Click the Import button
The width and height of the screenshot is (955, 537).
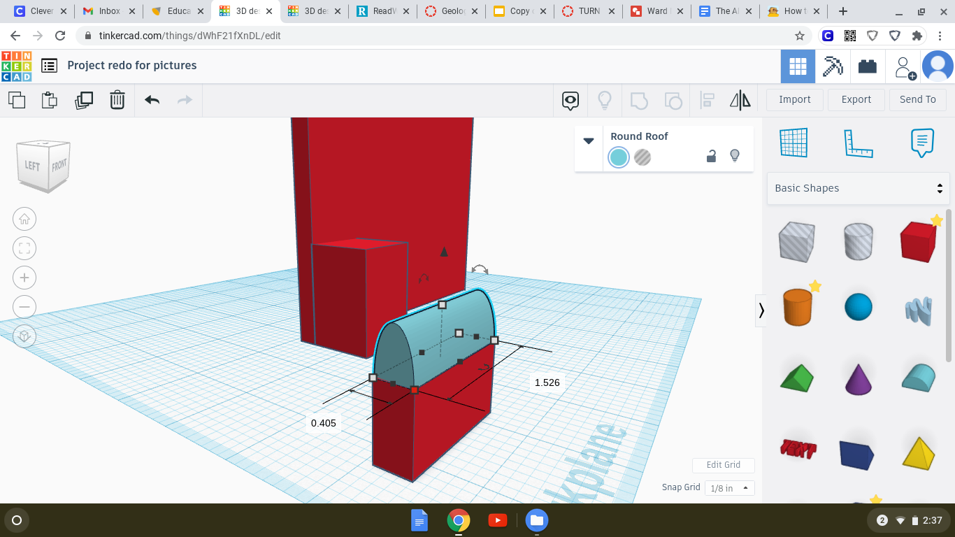point(795,99)
